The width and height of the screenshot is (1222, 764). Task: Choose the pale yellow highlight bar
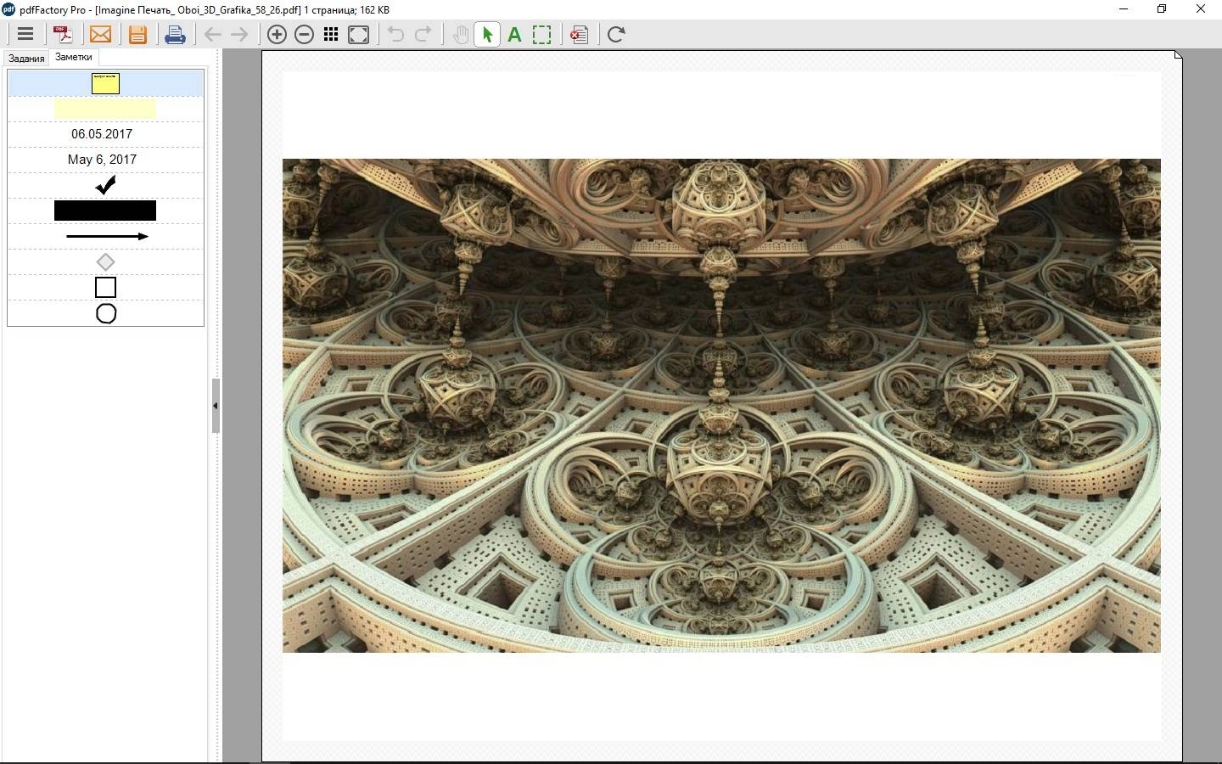tap(105, 109)
